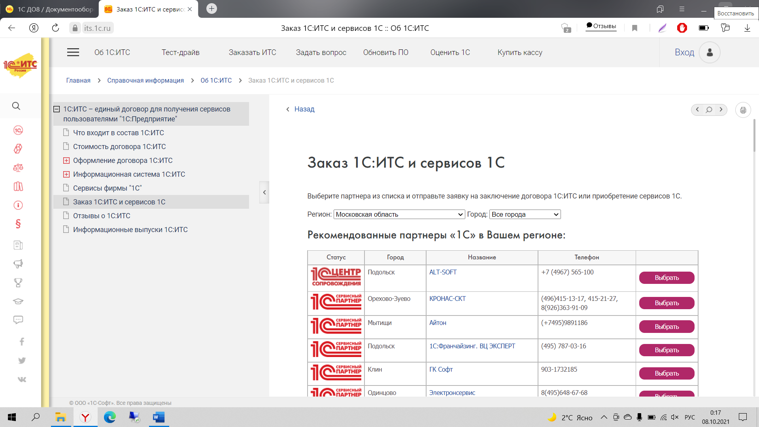
Task: Click the its.1c.ru address field
Action: click(97, 28)
